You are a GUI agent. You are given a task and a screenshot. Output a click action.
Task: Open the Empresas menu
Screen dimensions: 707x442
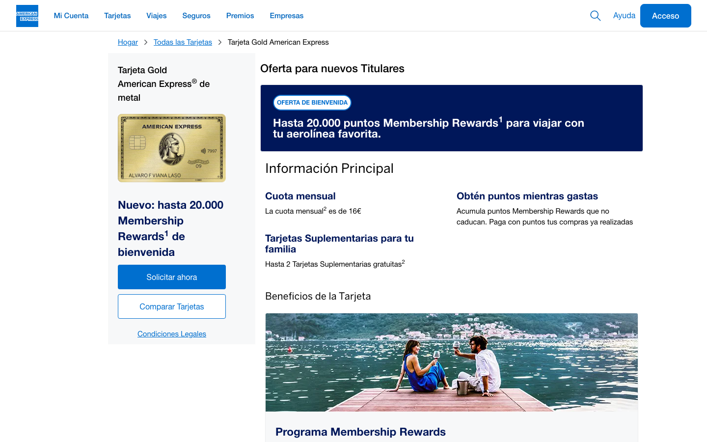pos(287,16)
